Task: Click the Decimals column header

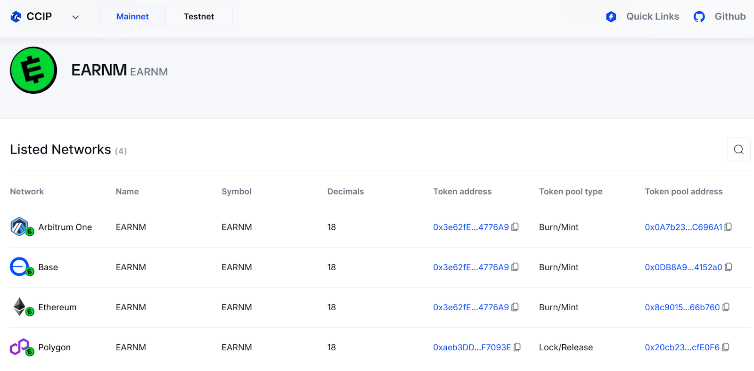Action: pyautogui.click(x=345, y=192)
